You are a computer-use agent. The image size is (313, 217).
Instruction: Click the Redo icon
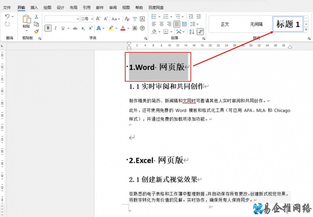click(7, 24)
